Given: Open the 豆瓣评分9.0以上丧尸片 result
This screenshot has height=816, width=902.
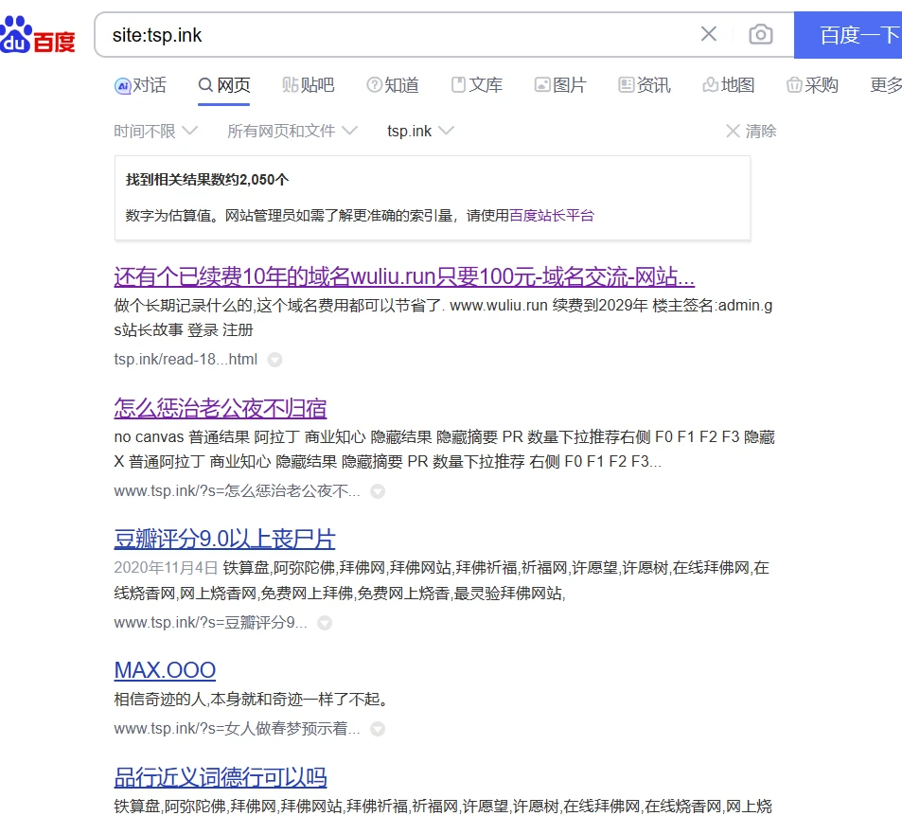Looking at the screenshot, I should pos(224,540).
